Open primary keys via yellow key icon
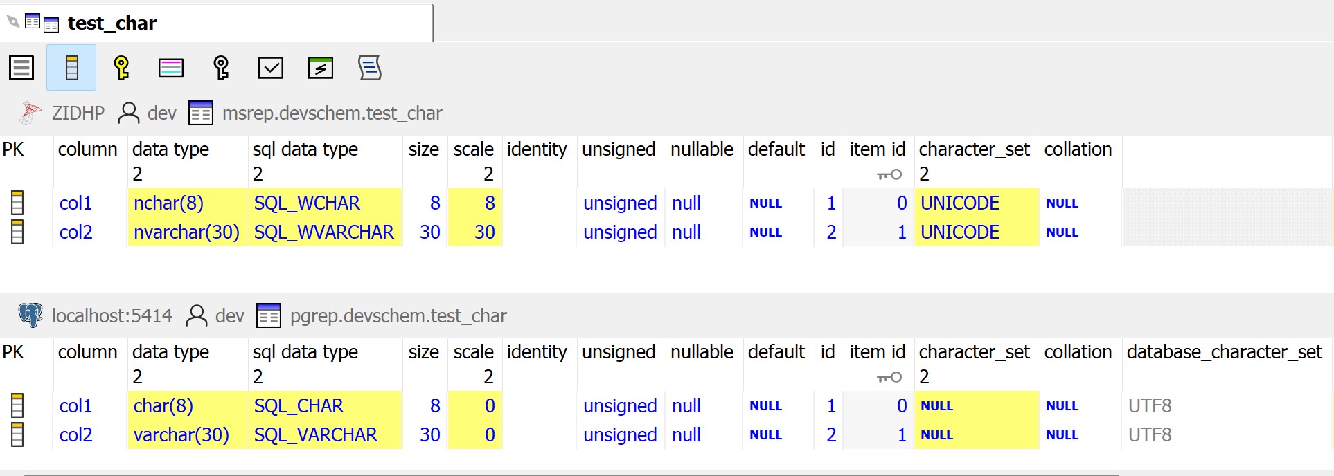This screenshot has width=1334, height=476. click(x=121, y=68)
